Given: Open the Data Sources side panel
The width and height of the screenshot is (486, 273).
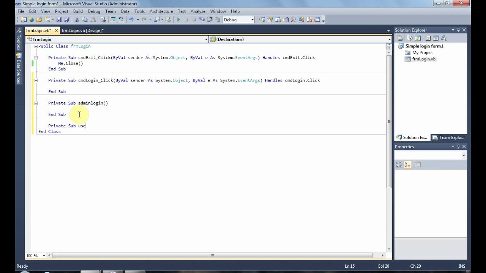Looking at the screenshot, I should pos(18,69).
